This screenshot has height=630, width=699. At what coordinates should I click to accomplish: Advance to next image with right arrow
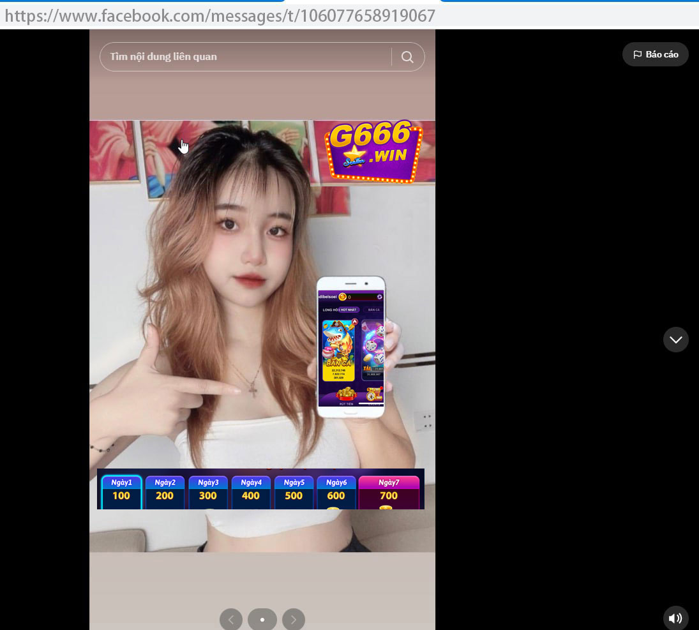coord(294,619)
